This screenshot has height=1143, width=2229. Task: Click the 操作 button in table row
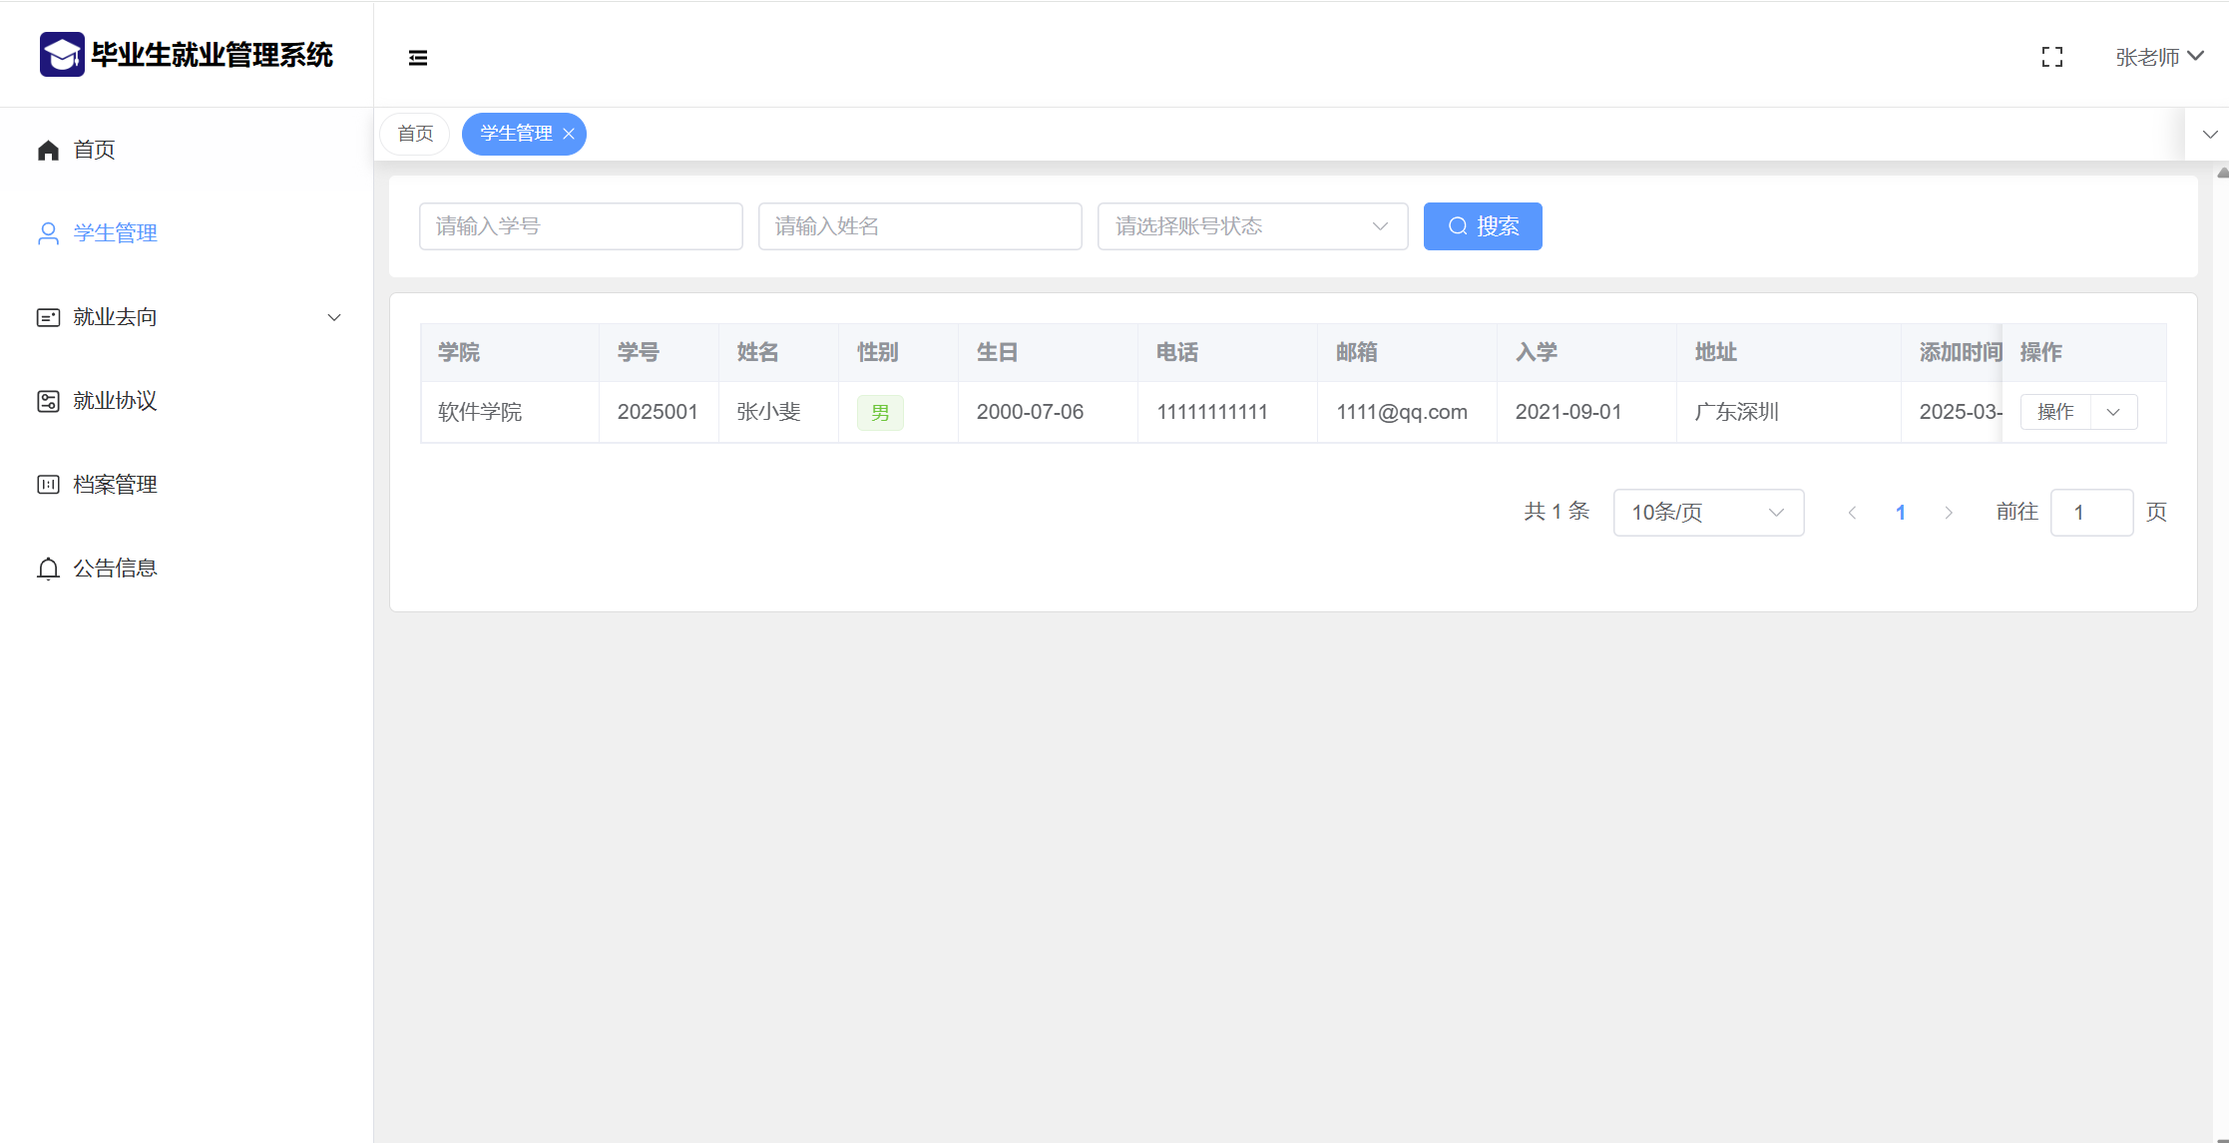[2055, 412]
